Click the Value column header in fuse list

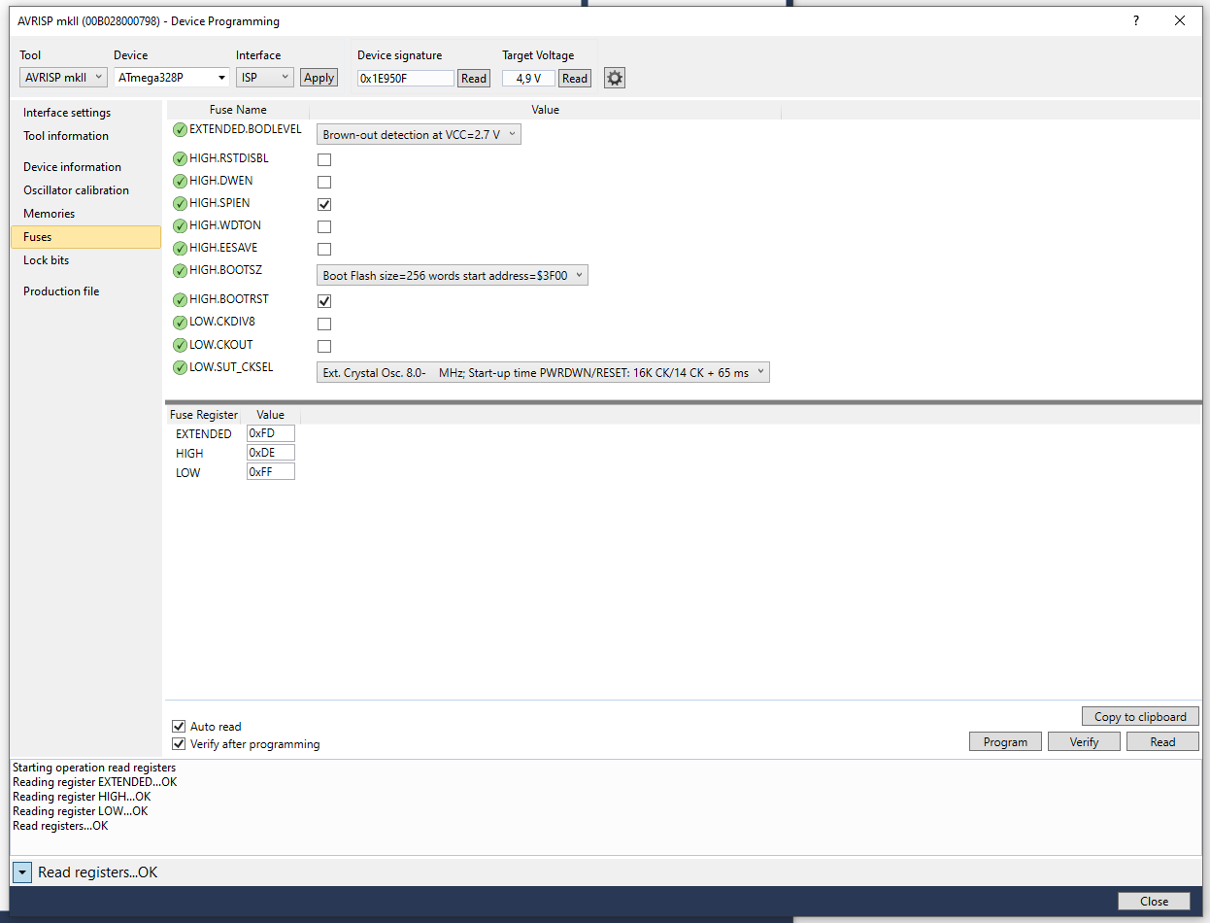coord(545,110)
